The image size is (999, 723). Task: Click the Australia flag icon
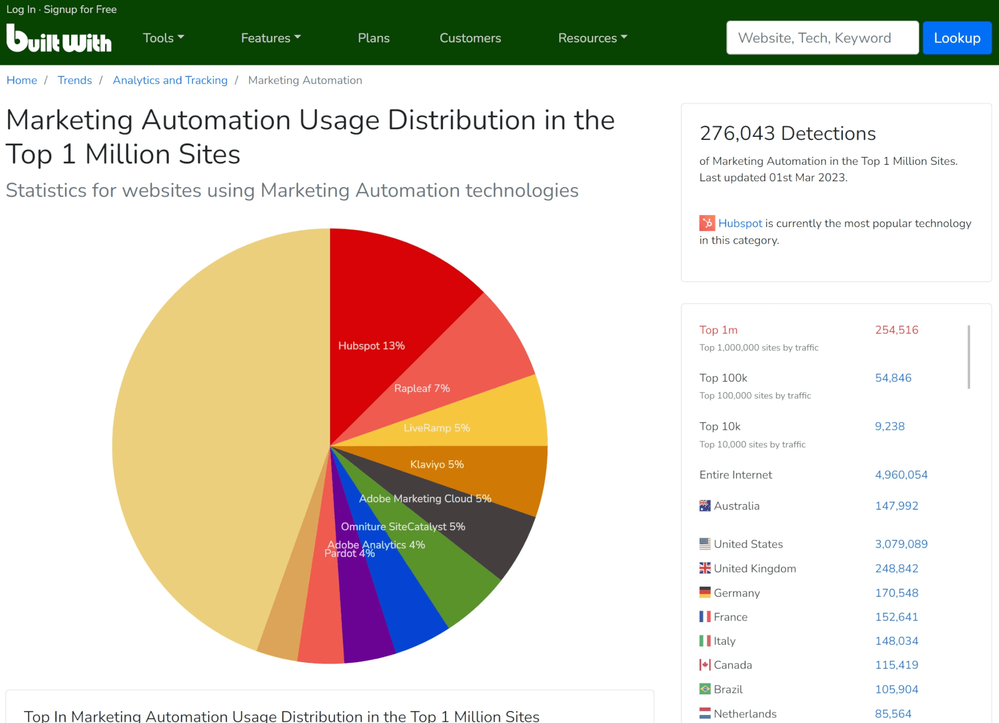pos(705,506)
